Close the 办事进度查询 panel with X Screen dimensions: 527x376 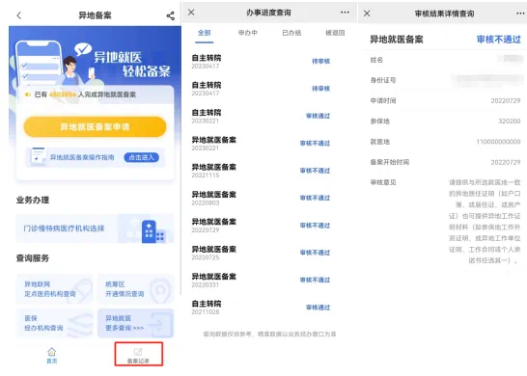coord(191,13)
